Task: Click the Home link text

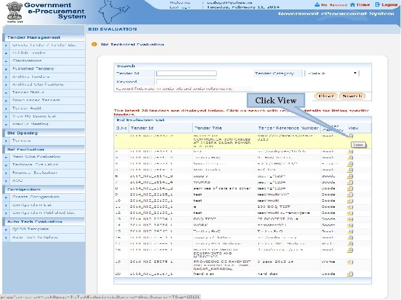Action: tap(363, 5)
